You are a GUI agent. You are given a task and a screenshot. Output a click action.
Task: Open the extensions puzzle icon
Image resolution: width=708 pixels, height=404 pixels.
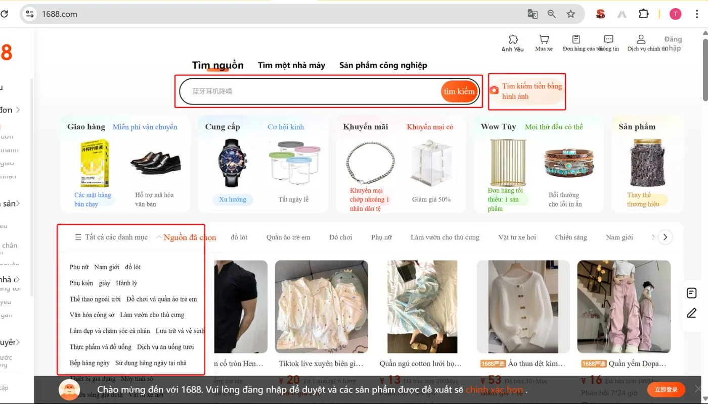click(644, 14)
